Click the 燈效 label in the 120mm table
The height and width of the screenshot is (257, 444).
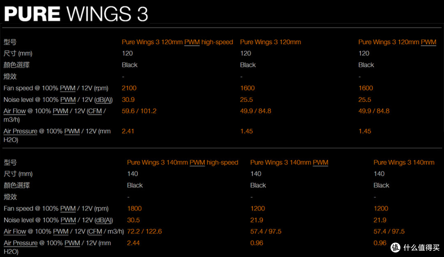pyautogui.click(x=10, y=76)
